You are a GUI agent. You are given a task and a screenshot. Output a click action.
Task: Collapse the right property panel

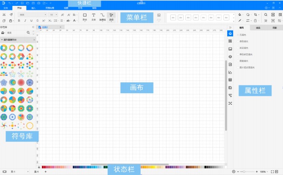tap(230, 28)
